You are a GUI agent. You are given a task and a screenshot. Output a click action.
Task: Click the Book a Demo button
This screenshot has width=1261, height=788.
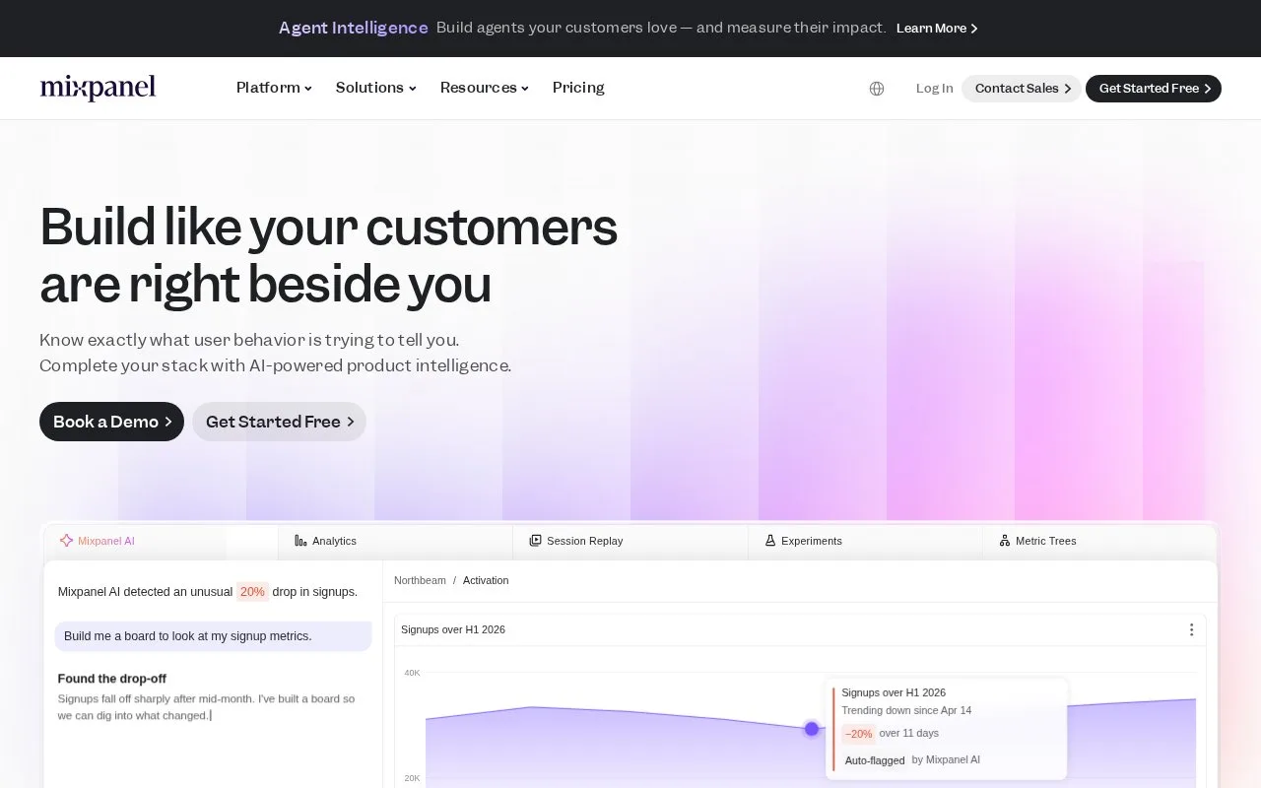tap(111, 422)
